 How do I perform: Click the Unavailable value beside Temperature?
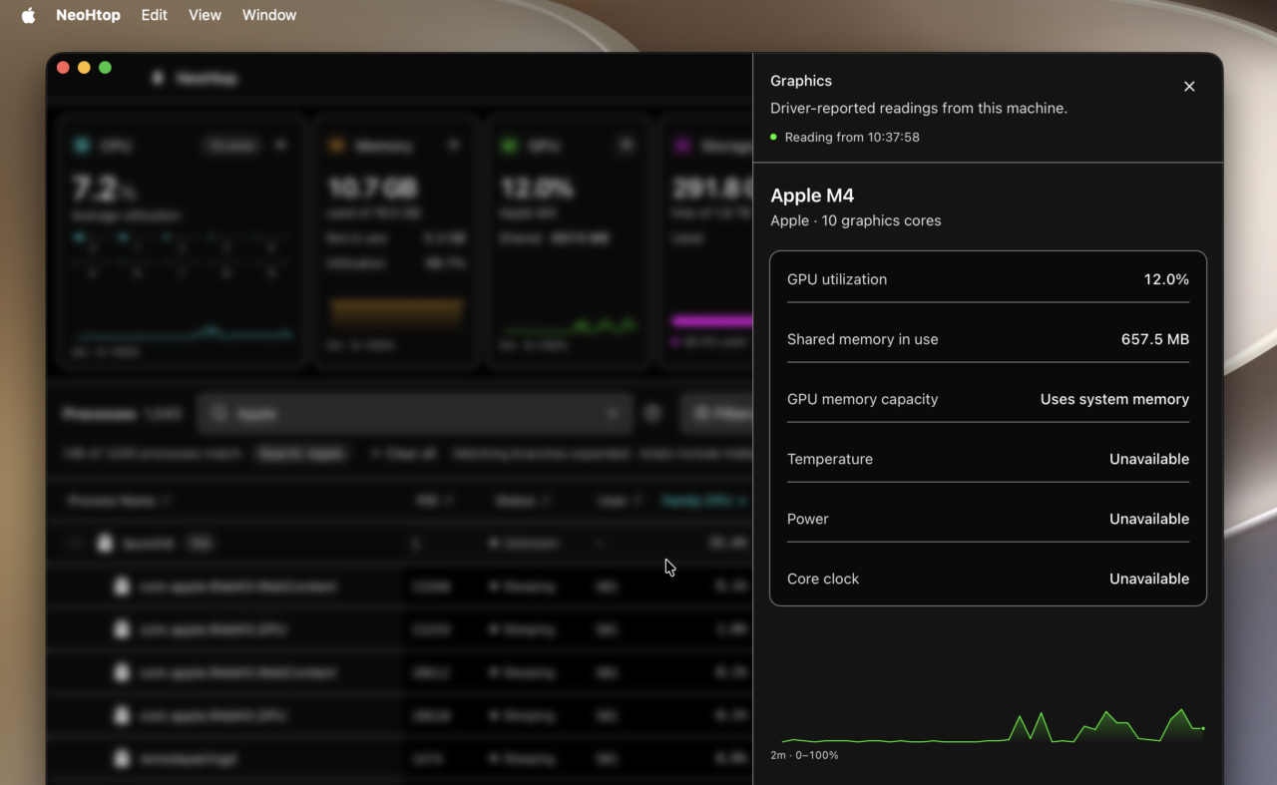tap(1149, 459)
